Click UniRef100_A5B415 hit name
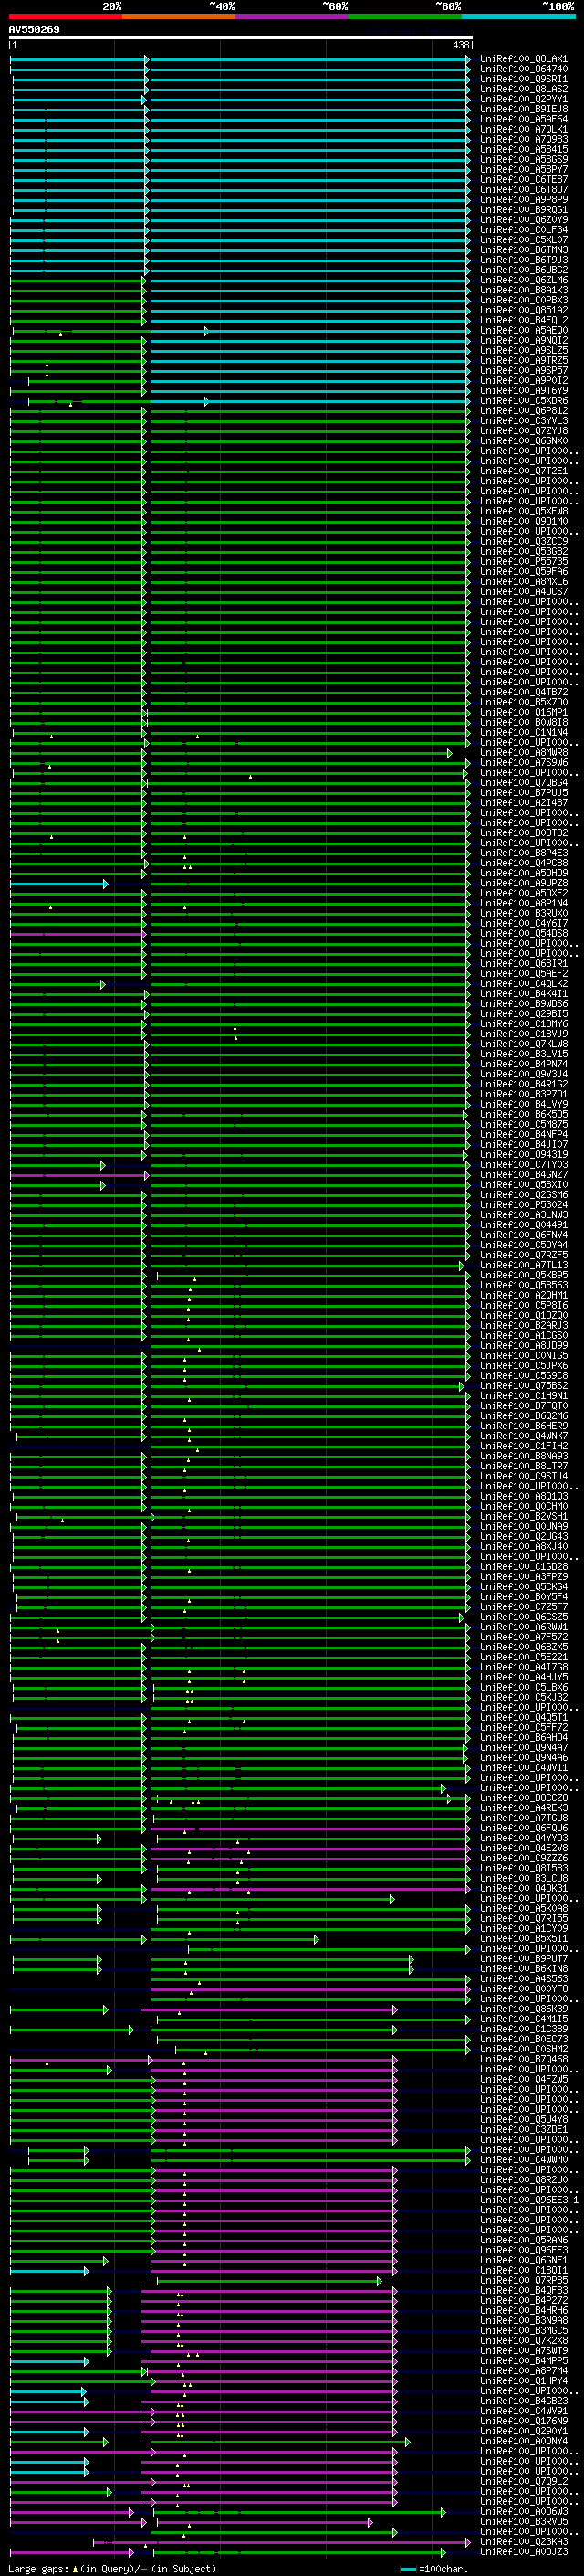The height and width of the screenshot is (2576, 584). pyautogui.click(x=523, y=149)
